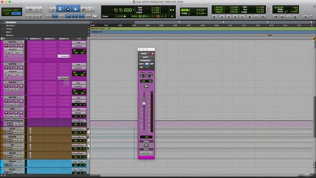The width and height of the screenshot is (316, 178).
Task: Click Compressor send on HATS1 track
Action: pos(64,56)
